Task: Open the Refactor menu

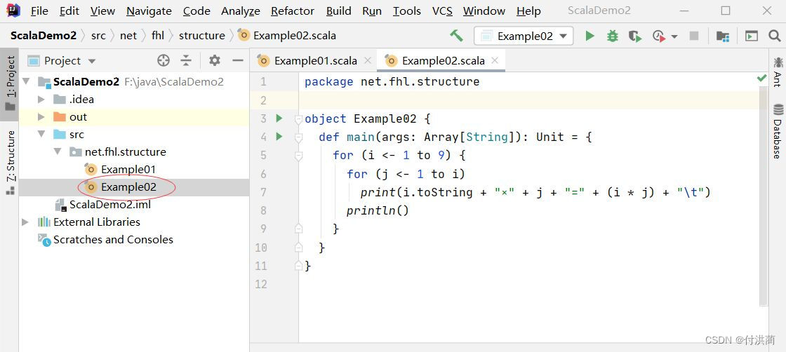Action: click(293, 11)
